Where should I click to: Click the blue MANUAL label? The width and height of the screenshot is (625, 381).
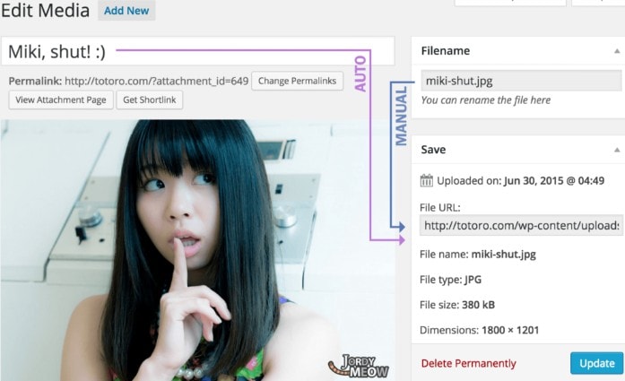(402, 117)
